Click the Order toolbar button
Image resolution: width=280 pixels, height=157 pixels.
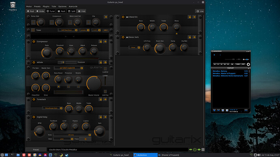pos(40,11)
